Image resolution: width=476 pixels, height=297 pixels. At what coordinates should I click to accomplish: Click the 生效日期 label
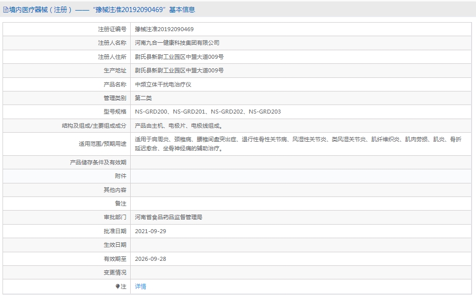(115, 245)
